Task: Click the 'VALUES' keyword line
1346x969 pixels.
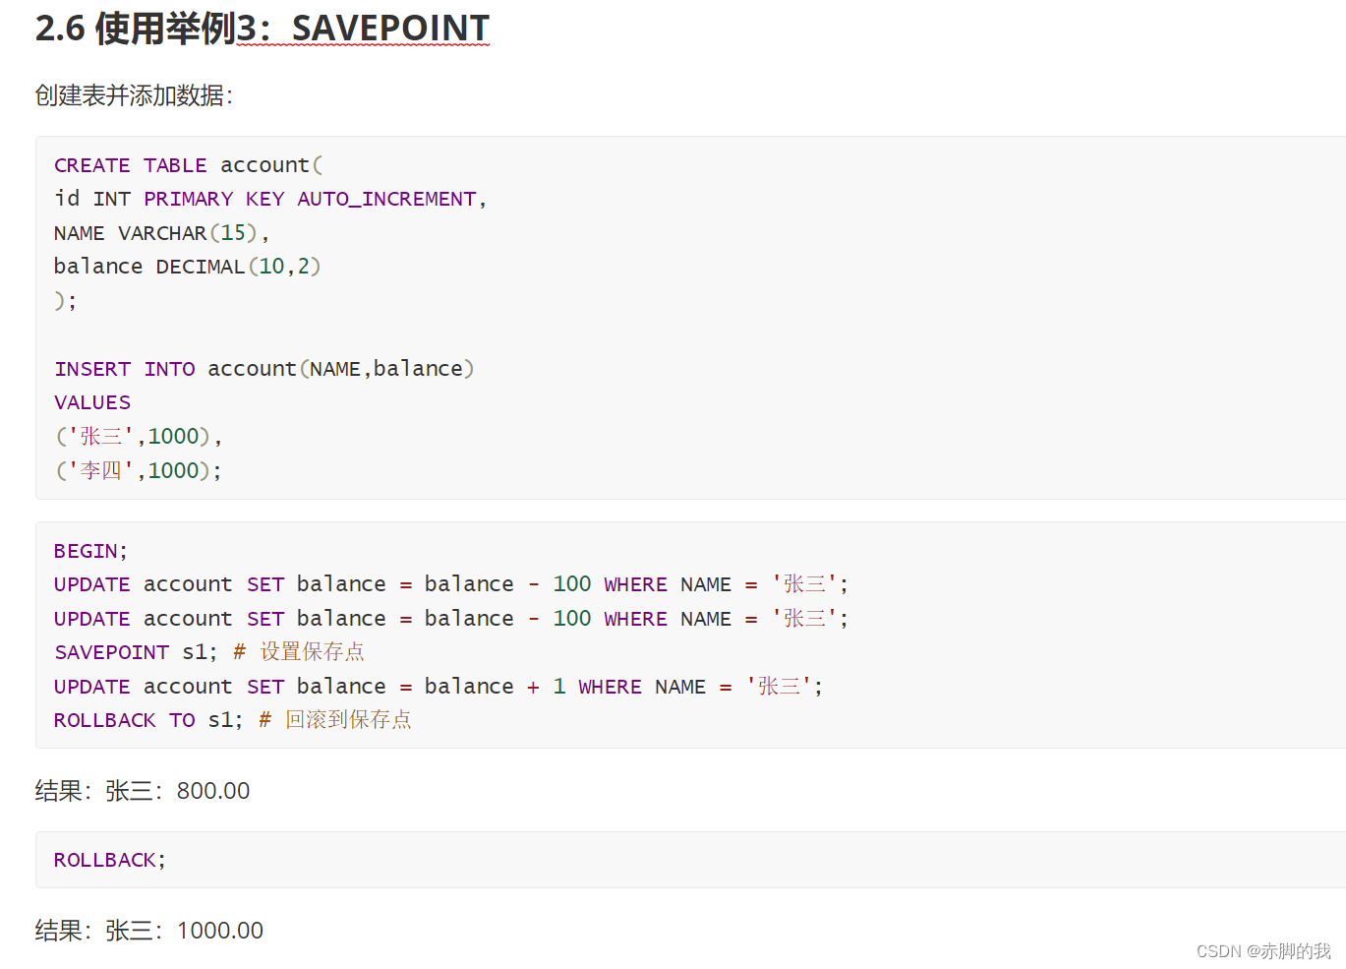Action: [92, 402]
